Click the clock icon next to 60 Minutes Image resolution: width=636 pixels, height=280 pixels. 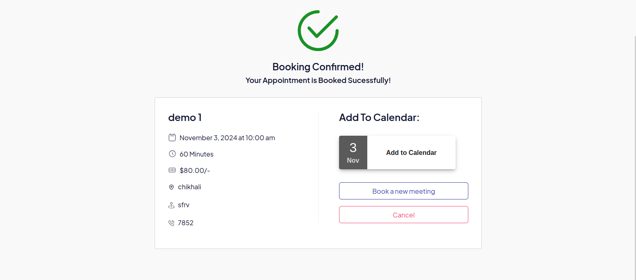[172, 154]
